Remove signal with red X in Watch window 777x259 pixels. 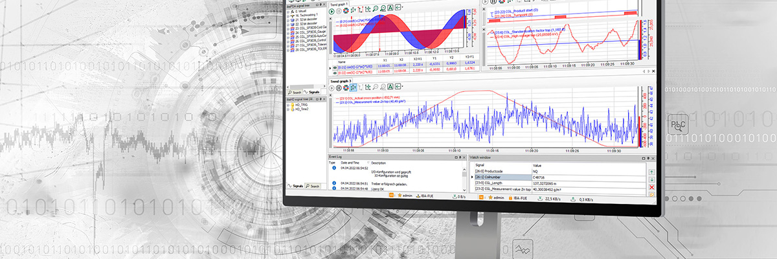[652, 187]
